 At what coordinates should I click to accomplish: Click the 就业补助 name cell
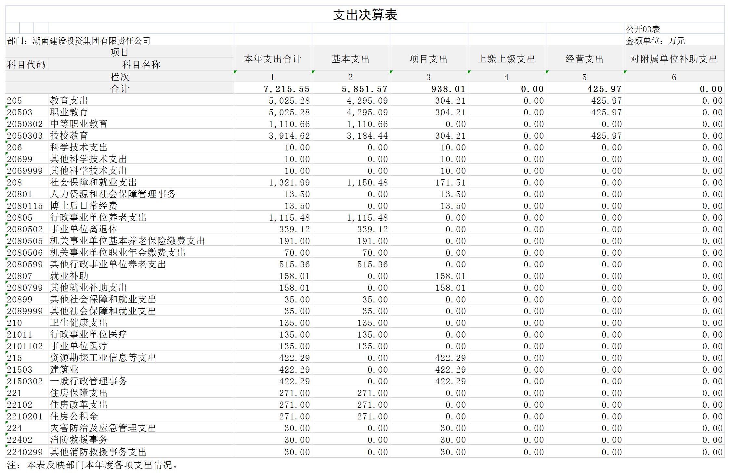141,276
